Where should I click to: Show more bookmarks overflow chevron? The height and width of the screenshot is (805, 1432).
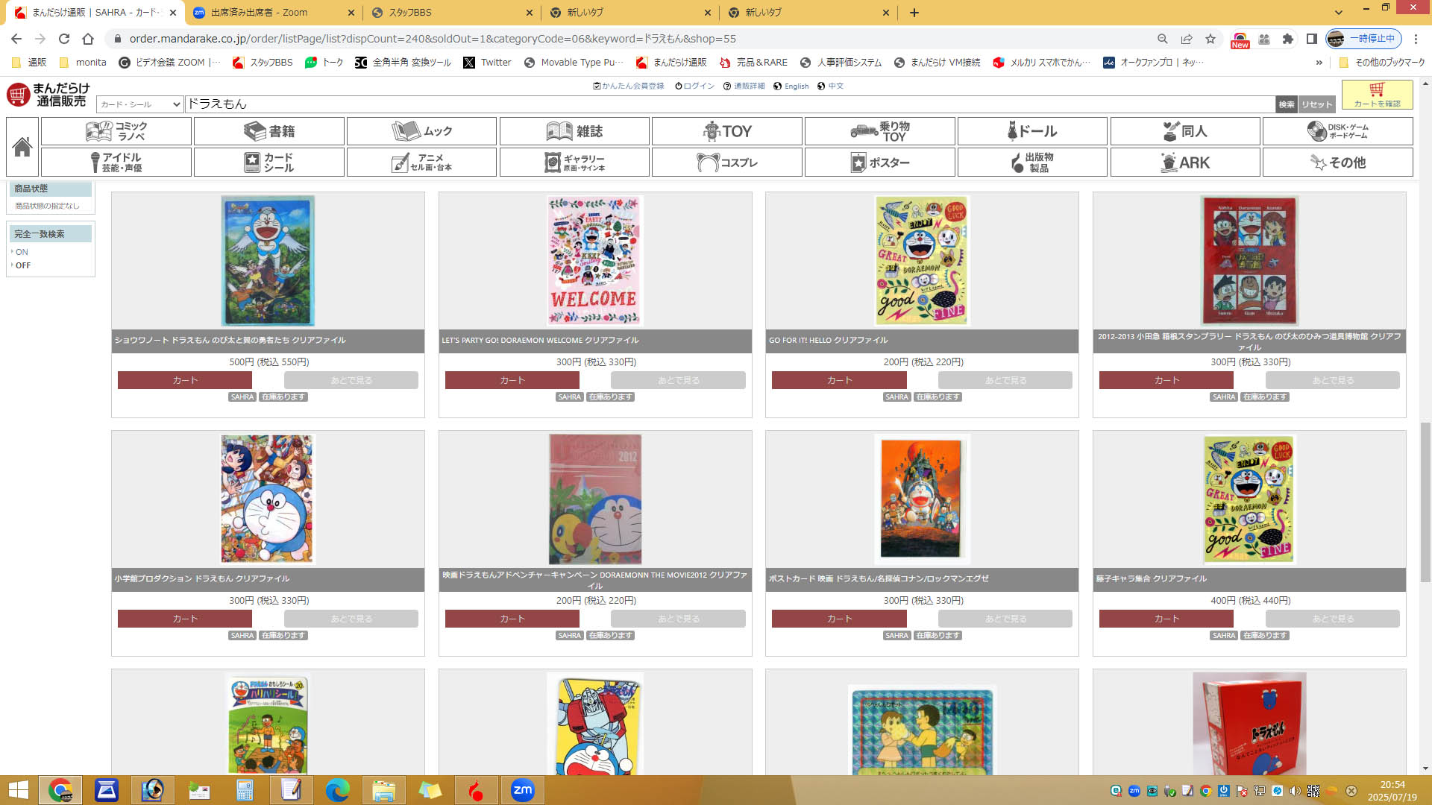pos(1319,63)
